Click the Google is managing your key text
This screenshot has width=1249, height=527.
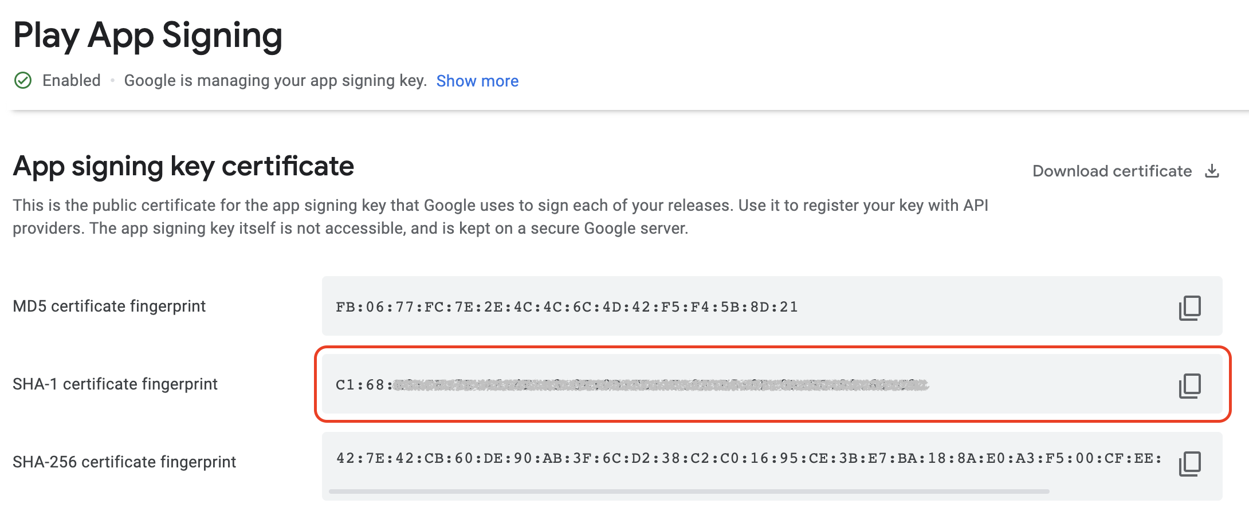click(x=276, y=81)
